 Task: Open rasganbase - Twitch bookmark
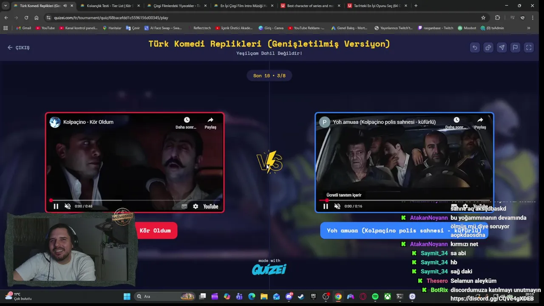pyautogui.click(x=436, y=28)
